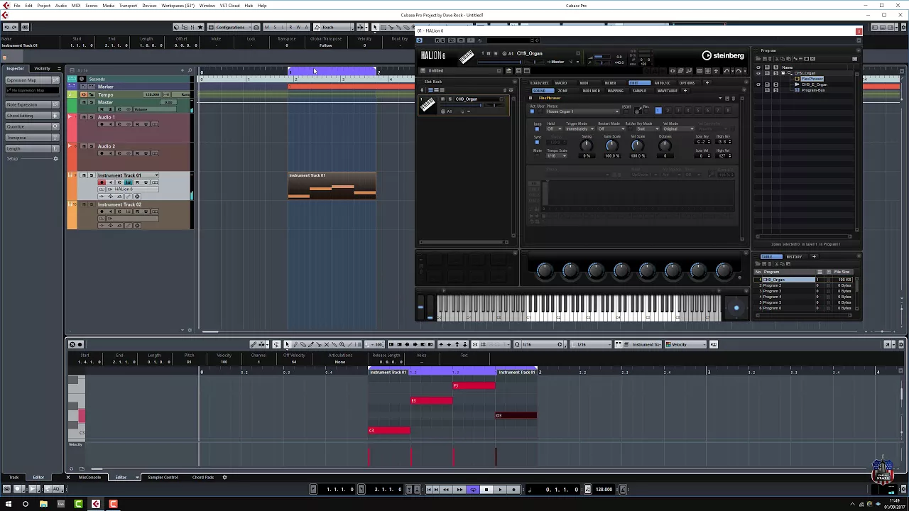Select key editor arrow tool
This screenshot has width=909, height=511.
tap(288, 344)
